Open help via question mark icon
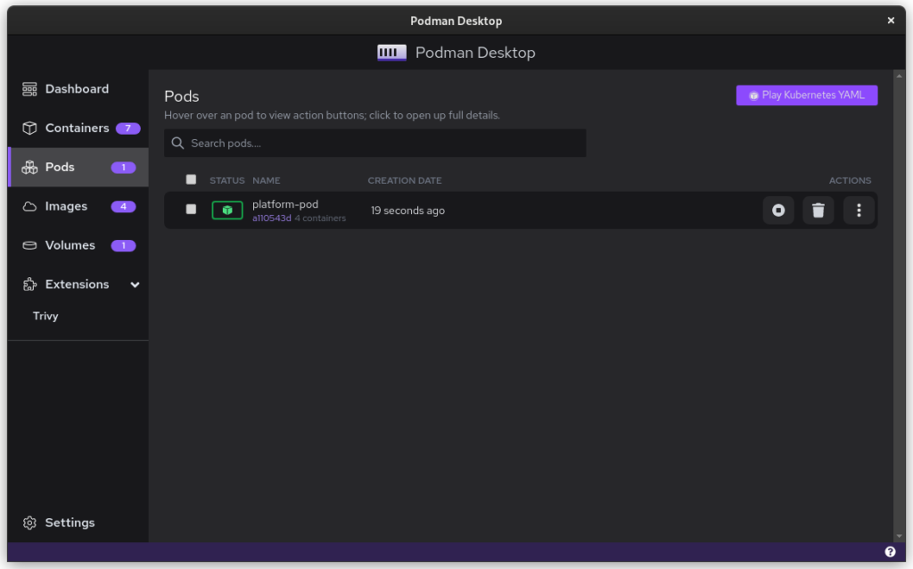The height and width of the screenshot is (569, 913). point(890,552)
